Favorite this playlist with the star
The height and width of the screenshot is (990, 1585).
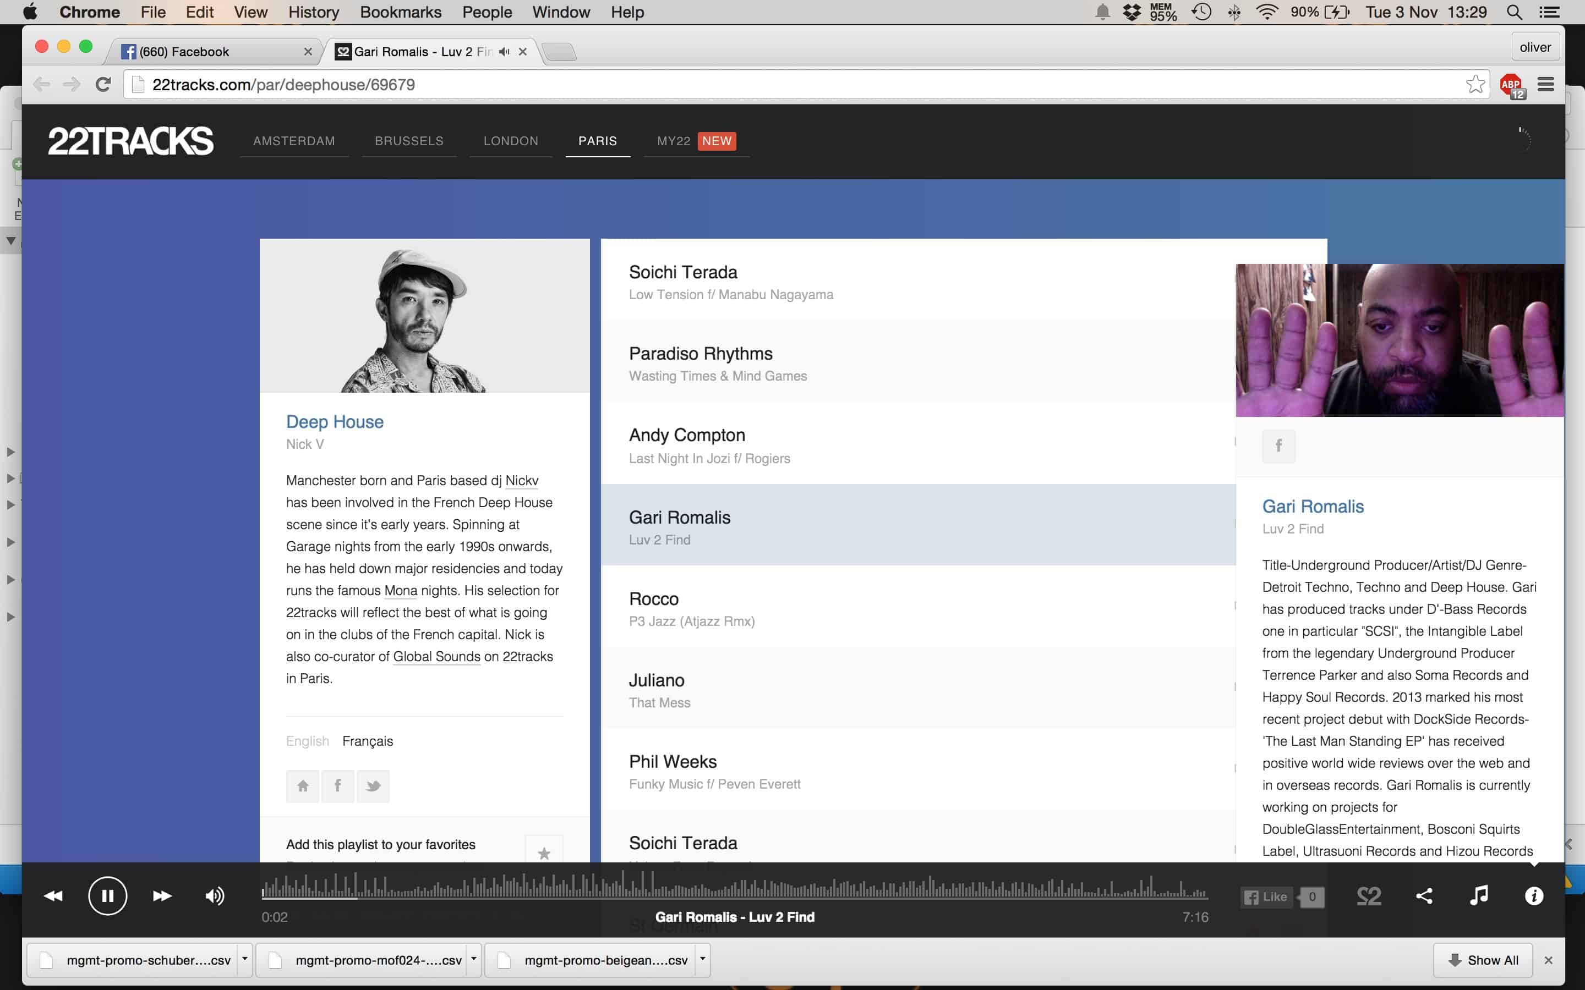pyautogui.click(x=544, y=852)
